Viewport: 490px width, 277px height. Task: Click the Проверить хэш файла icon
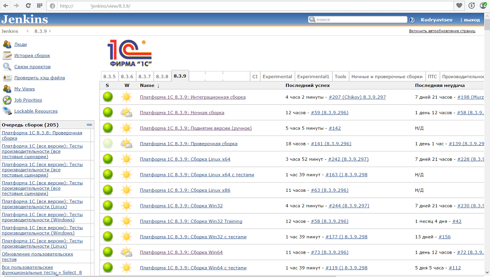click(x=7, y=78)
